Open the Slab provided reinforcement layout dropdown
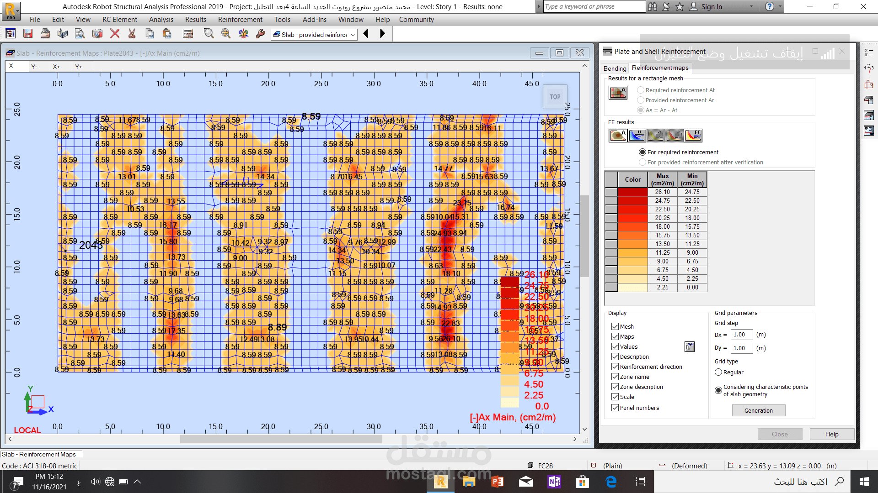Image resolution: width=878 pixels, height=493 pixels. pyautogui.click(x=353, y=35)
